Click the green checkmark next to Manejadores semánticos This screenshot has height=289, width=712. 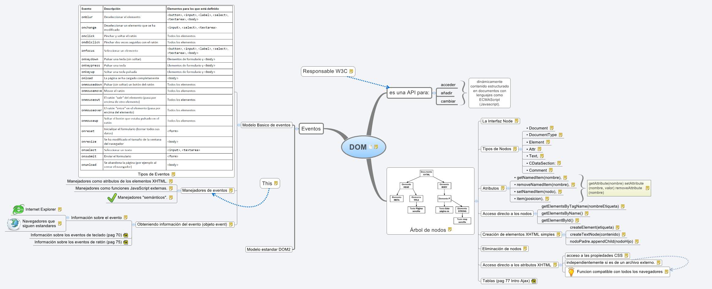click(112, 198)
